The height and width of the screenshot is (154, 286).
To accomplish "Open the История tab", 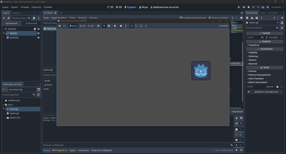I will point(273,13).
